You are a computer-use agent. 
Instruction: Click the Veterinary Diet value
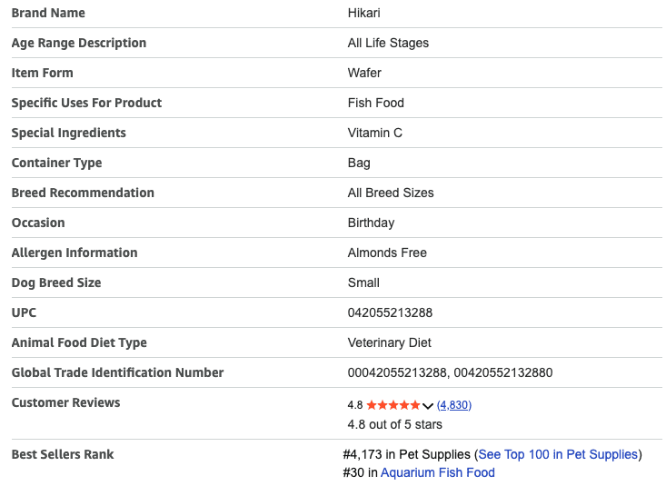[389, 342]
